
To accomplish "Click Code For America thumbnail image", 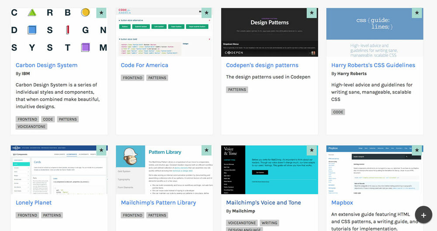I will (164, 32).
